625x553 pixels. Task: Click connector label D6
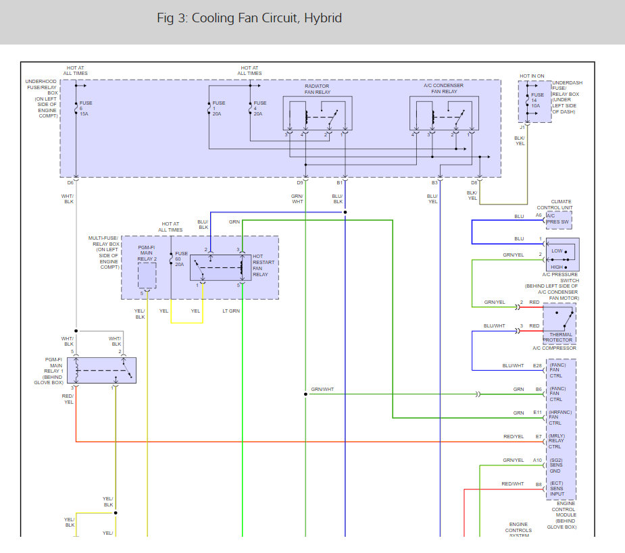click(70, 183)
